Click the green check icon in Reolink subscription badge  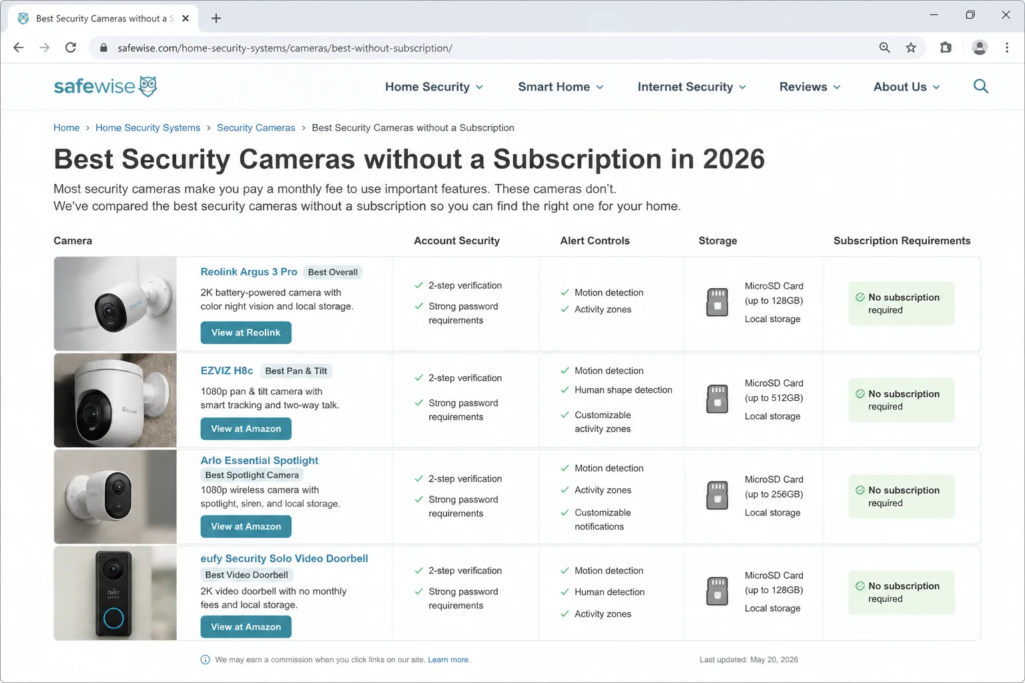[860, 297]
